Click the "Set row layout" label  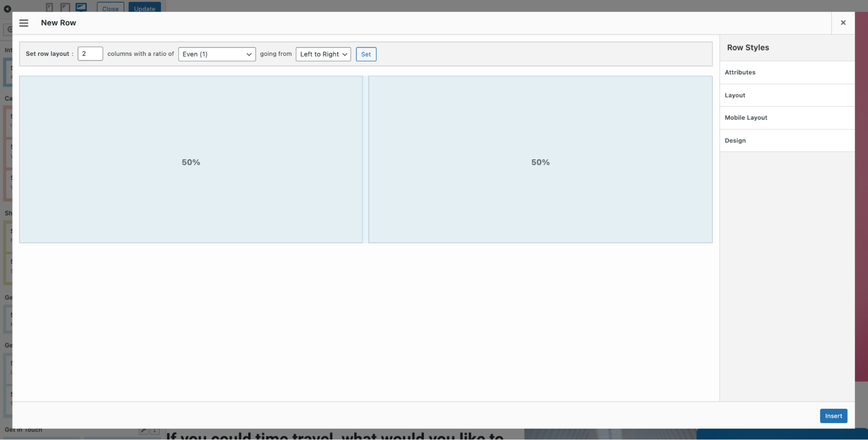point(47,54)
